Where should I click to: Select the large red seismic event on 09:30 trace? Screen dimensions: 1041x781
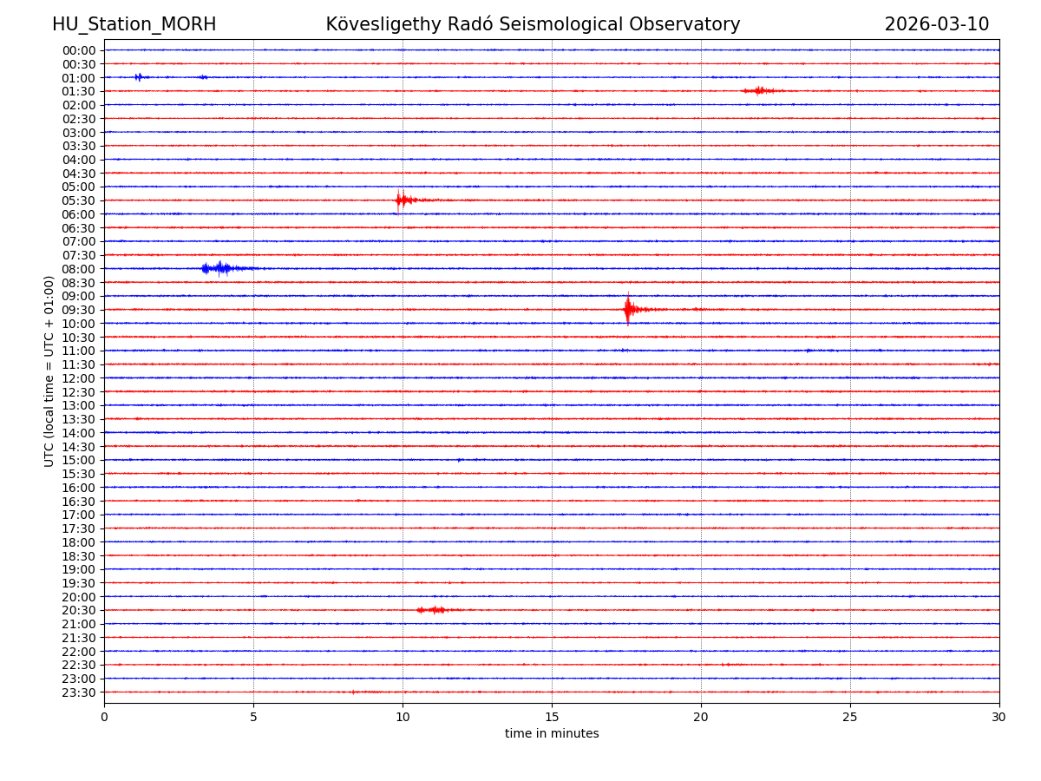click(x=628, y=309)
